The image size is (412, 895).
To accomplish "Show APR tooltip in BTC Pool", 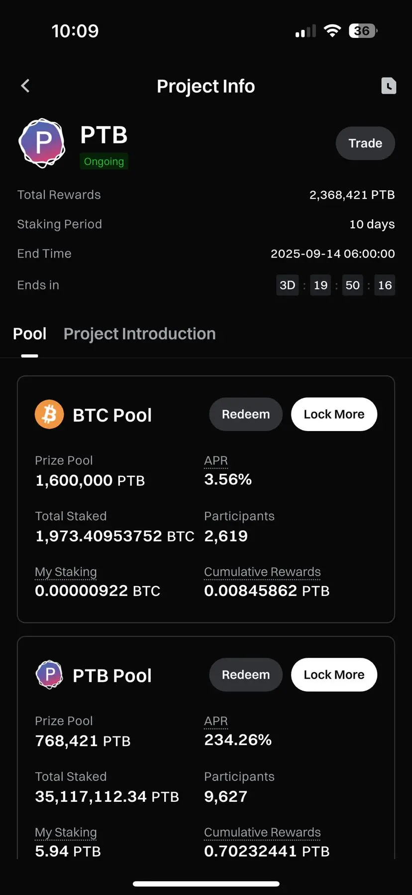I will point(216,461).
